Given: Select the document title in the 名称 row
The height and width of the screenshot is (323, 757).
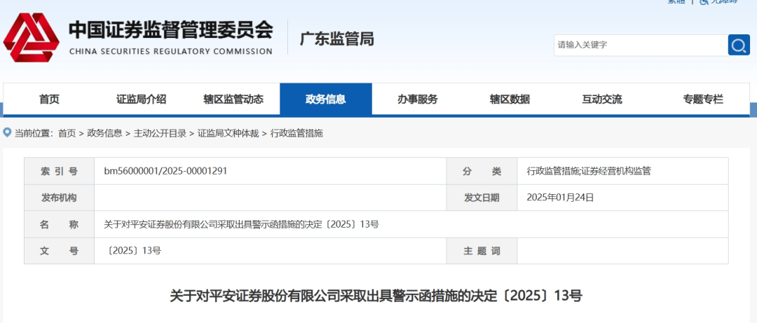Looking at the screenshot, I should click(x=241, y=224).
